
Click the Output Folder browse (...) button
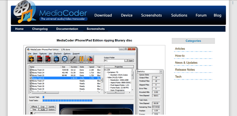126,61
